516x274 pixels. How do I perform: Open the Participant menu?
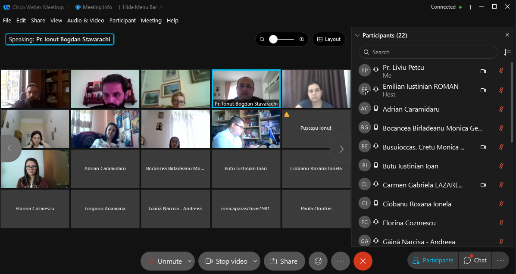click(122, 20)
